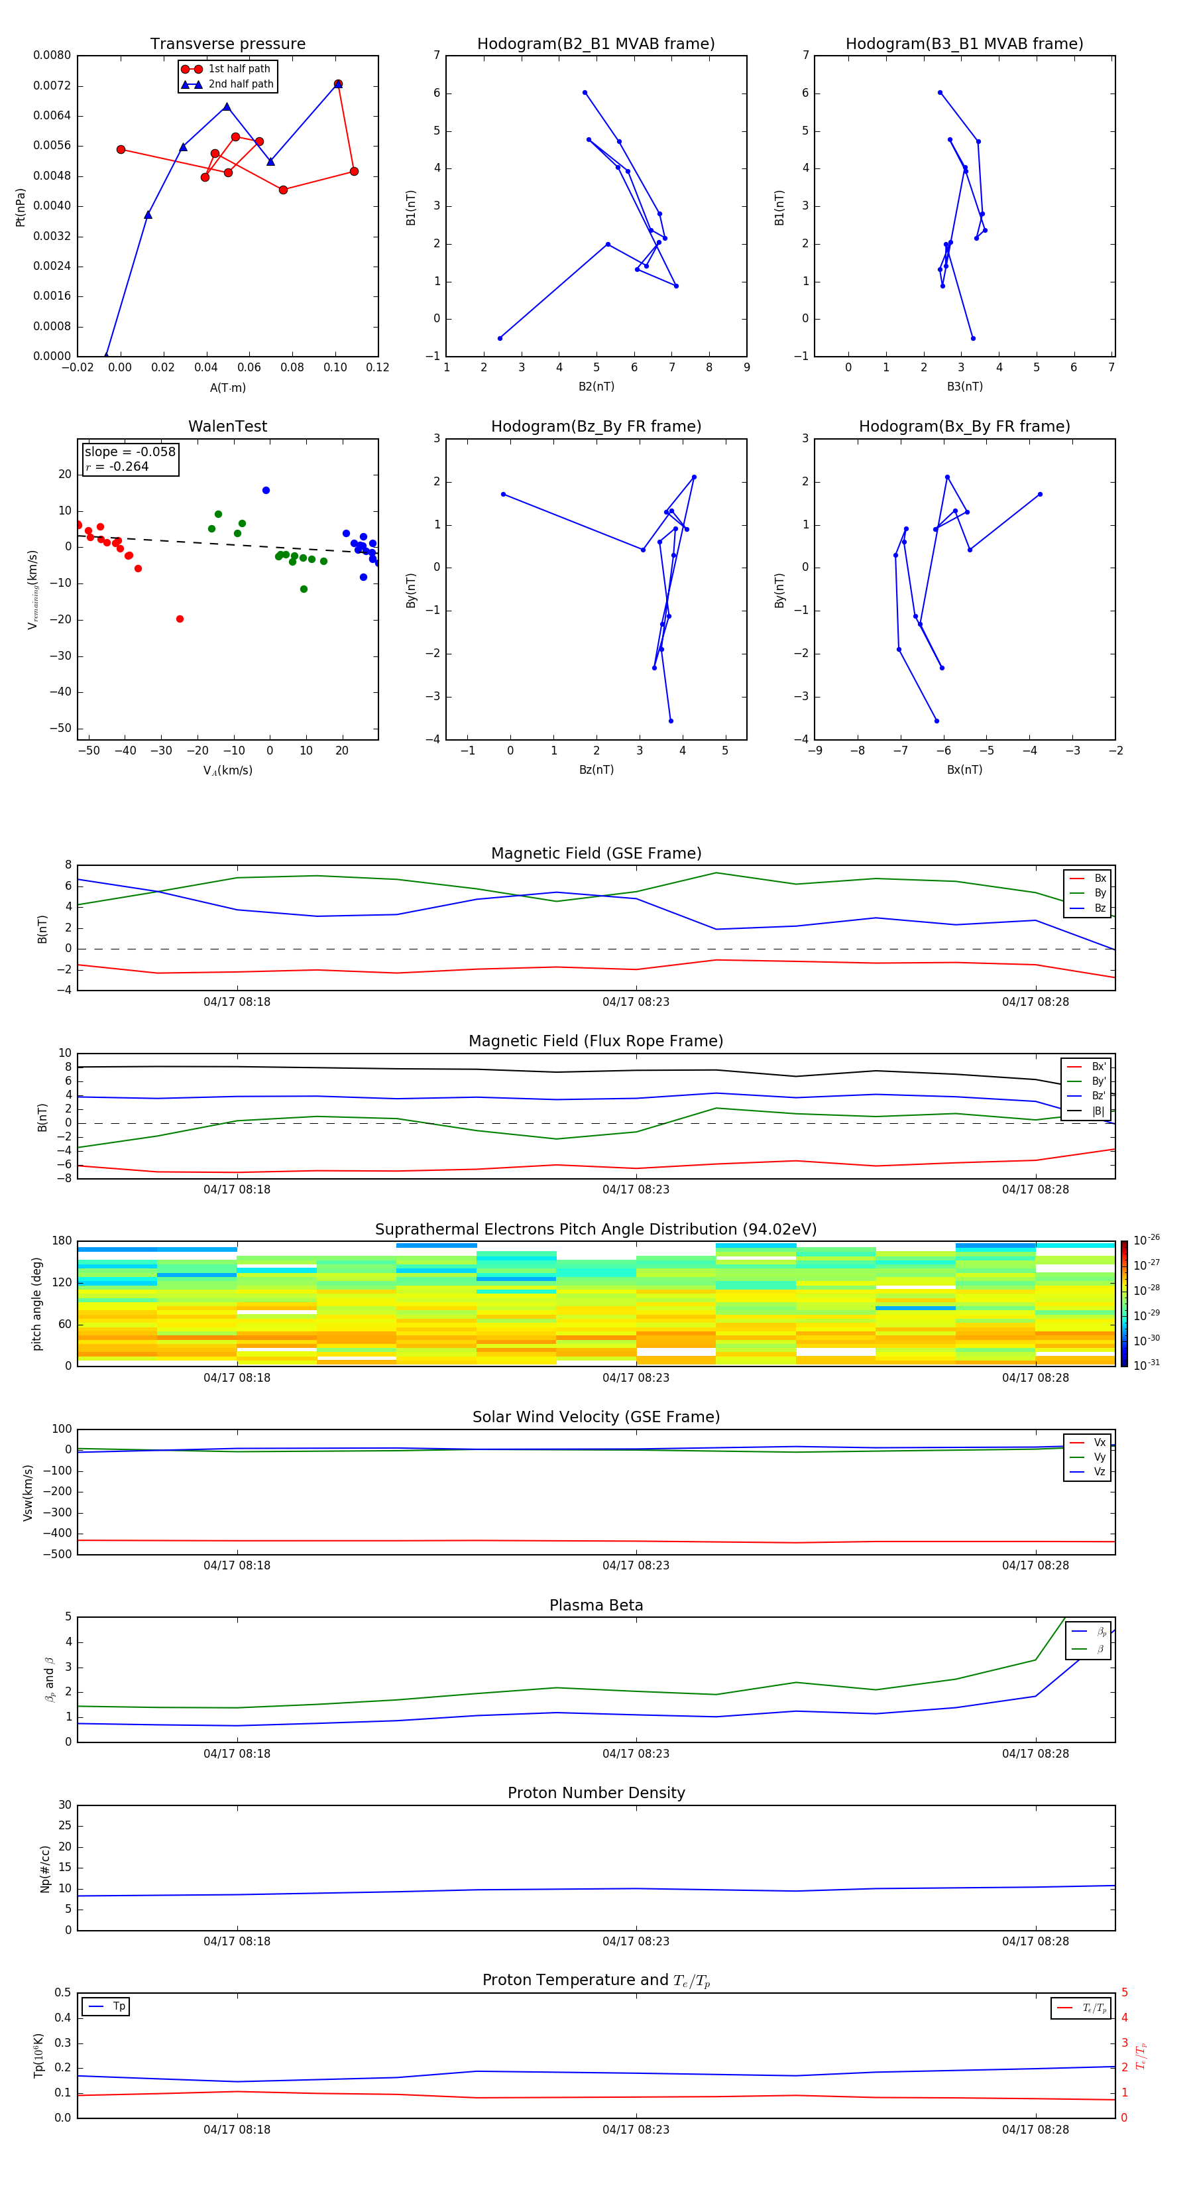Click the Bx' legend entry in Flux Rope panel

tap(1087, 1067)
